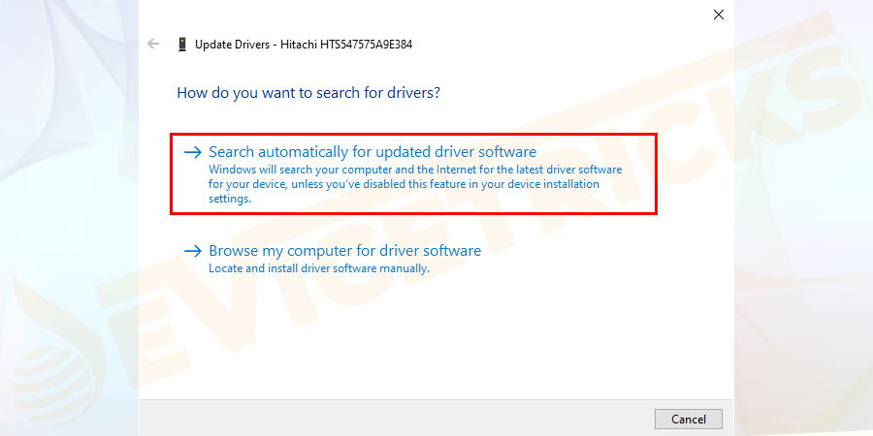Click the 'Update Drivers - Hitachi HTS547575A9E384' title
The height and width of the screenshot is (436, 873).
pyautogui.click(x=304, y=45)
